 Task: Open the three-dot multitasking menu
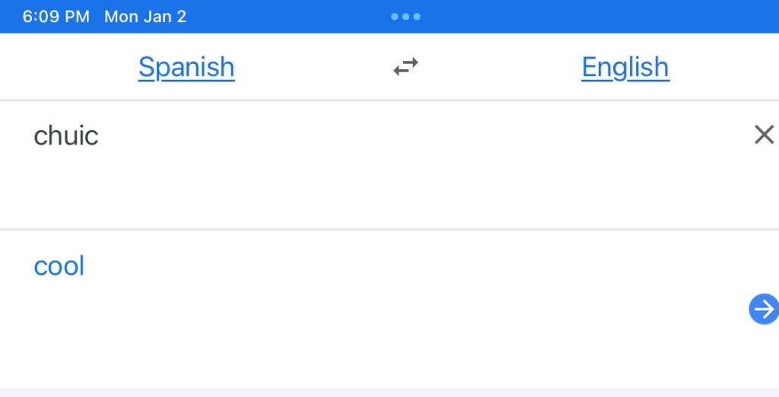click(x=405, y=17)
